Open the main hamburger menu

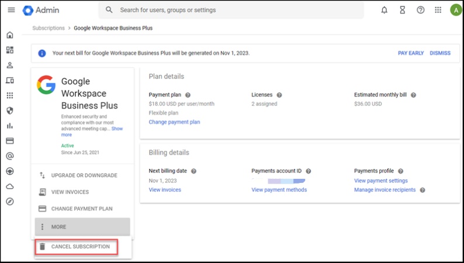click(x=11, y=10)
